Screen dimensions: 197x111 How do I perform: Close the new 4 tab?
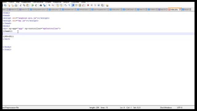click(167, 10)
